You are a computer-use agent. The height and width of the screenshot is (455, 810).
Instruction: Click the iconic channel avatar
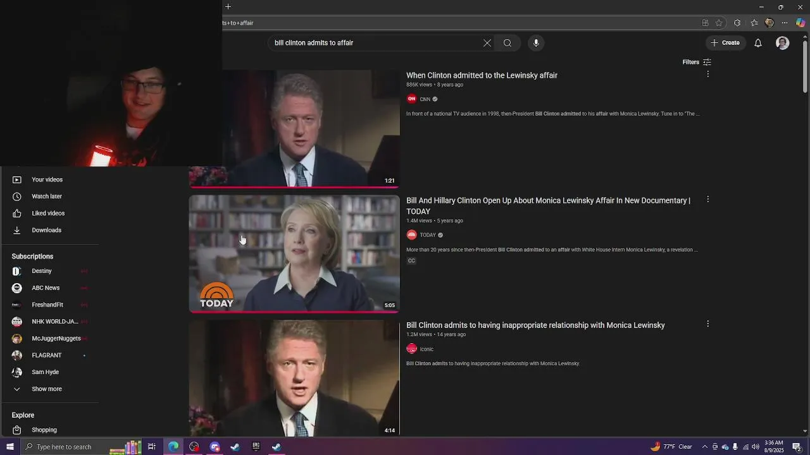(x=411, y=349)
